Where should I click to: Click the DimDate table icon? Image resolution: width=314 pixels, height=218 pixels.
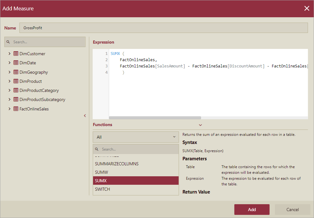16,63
